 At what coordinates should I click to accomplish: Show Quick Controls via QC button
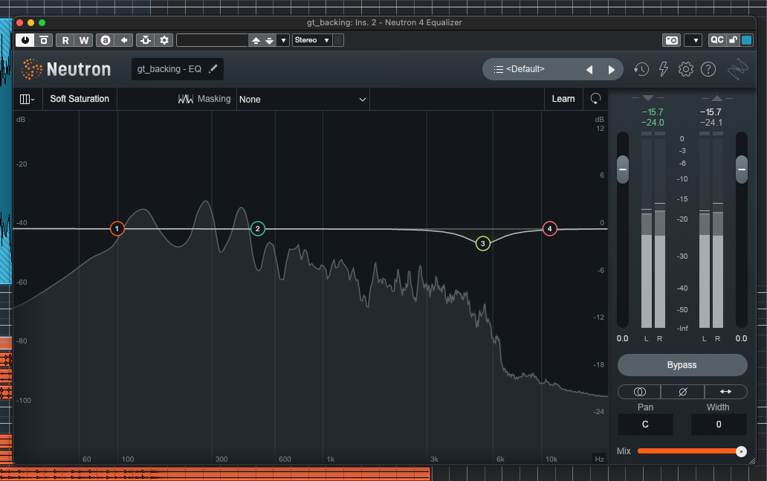pos(717,40)
